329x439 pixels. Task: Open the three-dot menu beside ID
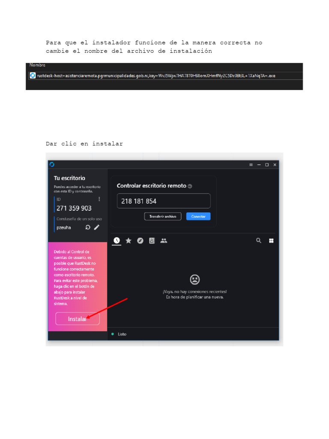click(x=99, y=199)
